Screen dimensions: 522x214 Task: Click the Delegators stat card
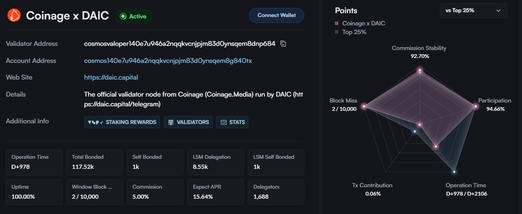coord(276,192)
